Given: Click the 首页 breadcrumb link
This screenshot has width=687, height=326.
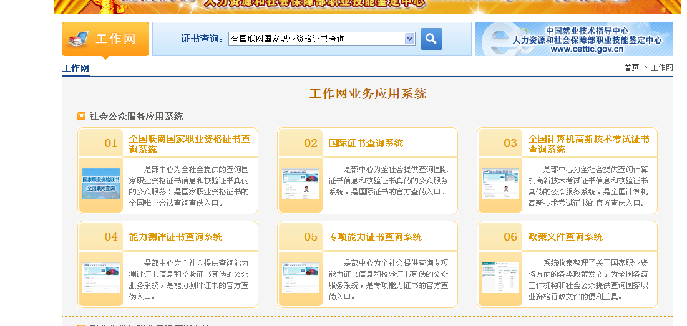Looking at the screenshot, I should [x=631, y=68].
